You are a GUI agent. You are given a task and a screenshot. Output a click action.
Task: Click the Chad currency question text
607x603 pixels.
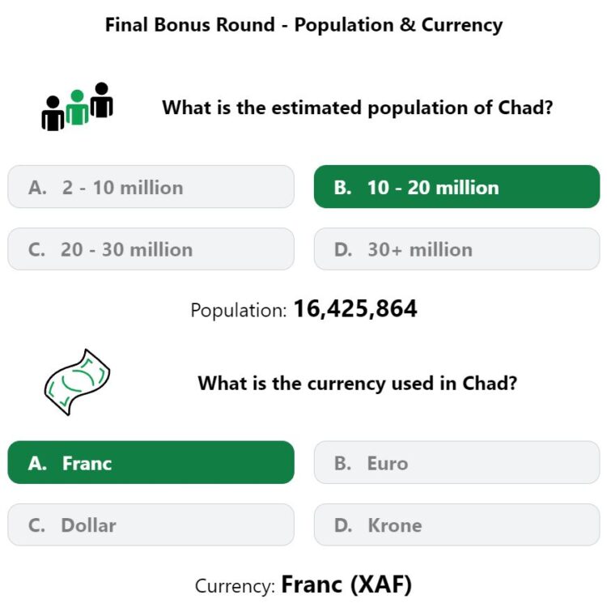[357, 383]
